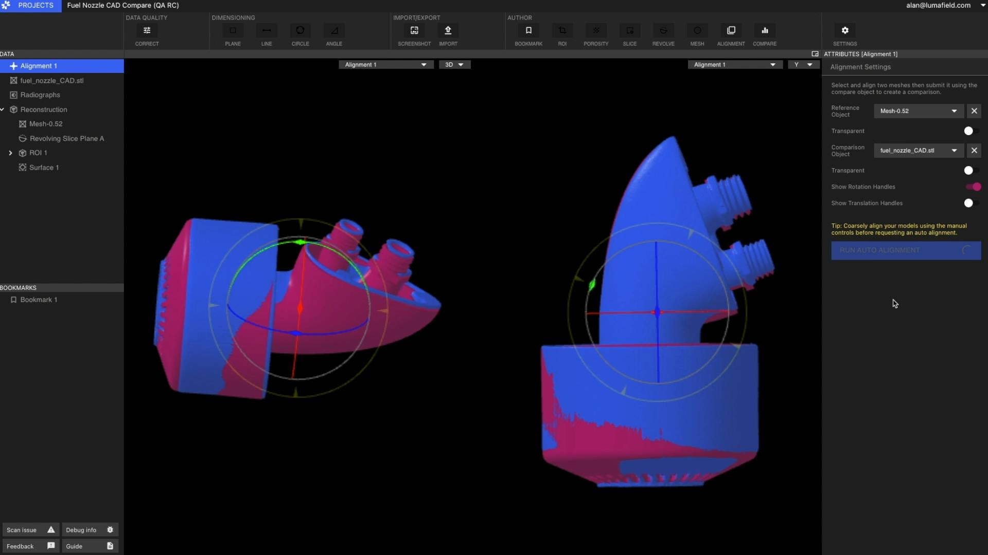
Task: Click the Scan issue button
Action: [30, 530]
